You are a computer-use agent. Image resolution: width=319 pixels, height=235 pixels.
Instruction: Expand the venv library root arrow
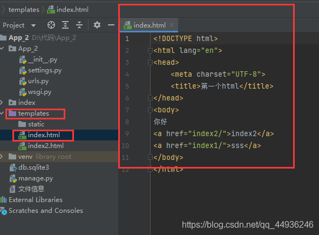2,156
